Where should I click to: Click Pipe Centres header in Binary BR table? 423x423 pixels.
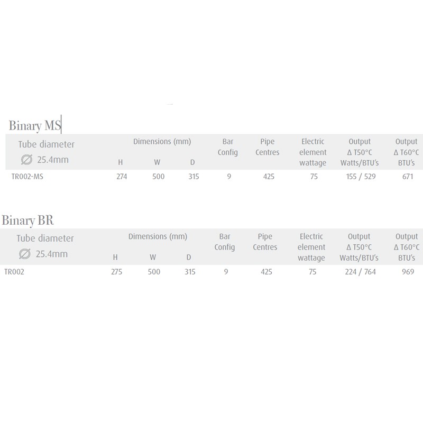265,242
